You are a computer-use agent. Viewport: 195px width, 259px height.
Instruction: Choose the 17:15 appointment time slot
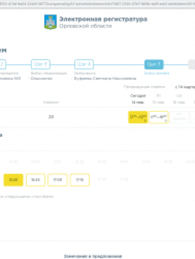point(80,180)
